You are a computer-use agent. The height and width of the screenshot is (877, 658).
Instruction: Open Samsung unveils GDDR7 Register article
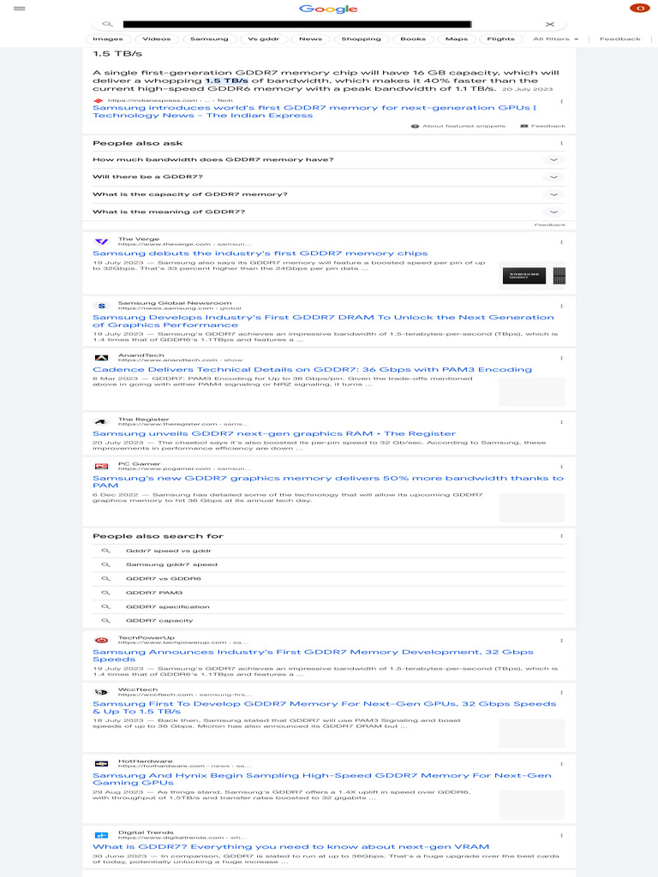click(x=274, y=433)
